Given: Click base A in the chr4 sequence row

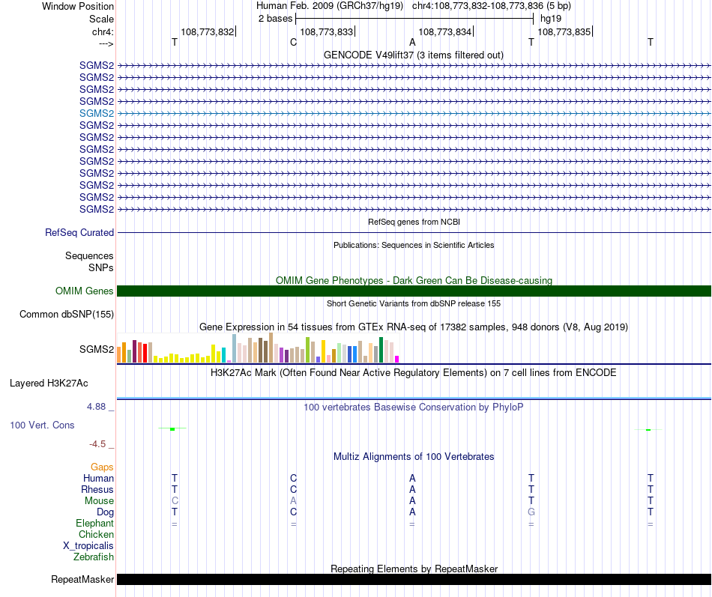Looking at the screenshot, I should [x=412, y=42].
